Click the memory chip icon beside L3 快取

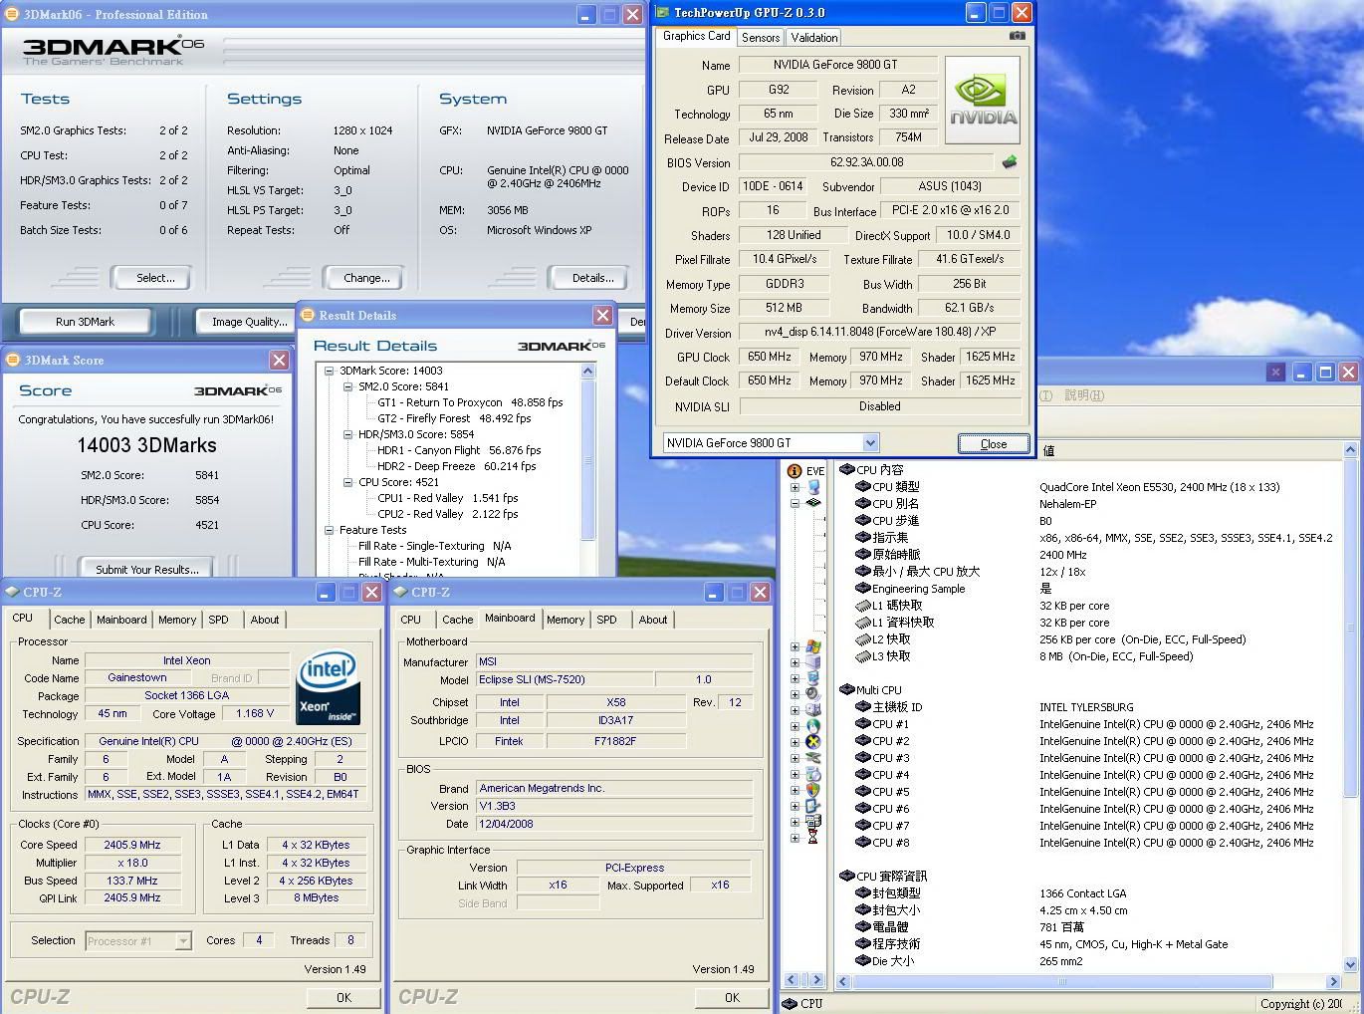[863, 656]
